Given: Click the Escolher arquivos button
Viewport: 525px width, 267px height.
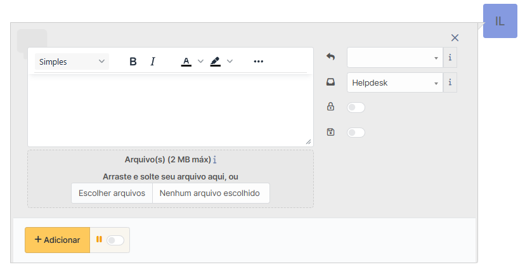Looking at the screenshot, I should pyautogui.click(x=112, y=193).
